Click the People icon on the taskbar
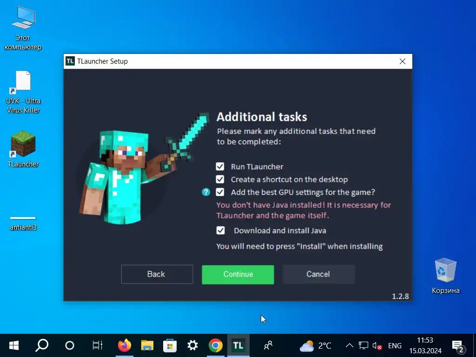The image size is (476, 357). (x=268, y=345)
